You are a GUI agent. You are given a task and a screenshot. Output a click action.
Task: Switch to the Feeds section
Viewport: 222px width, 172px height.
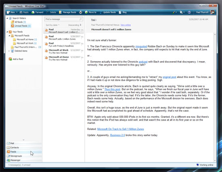click(24, 152)
